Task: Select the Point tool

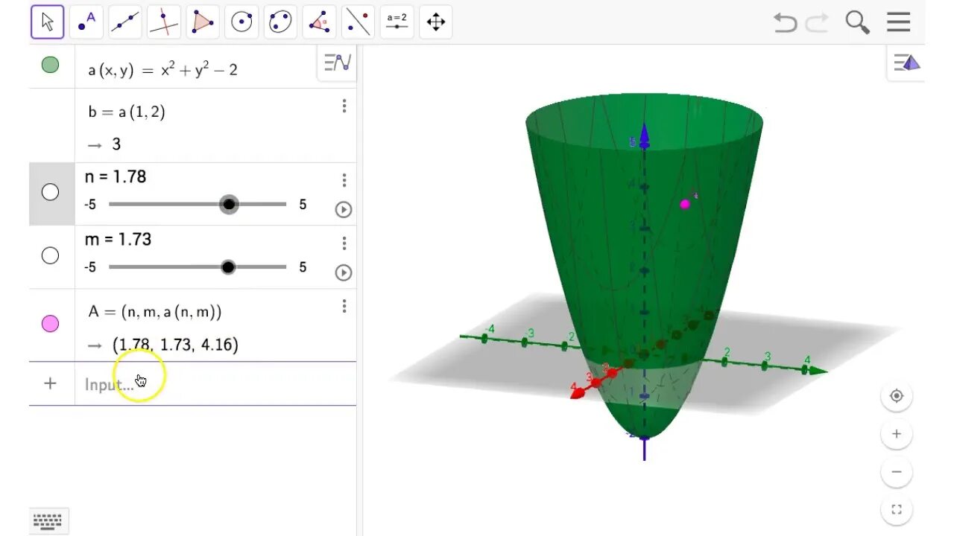Action: pyautogui.click(x=86, y=22)
